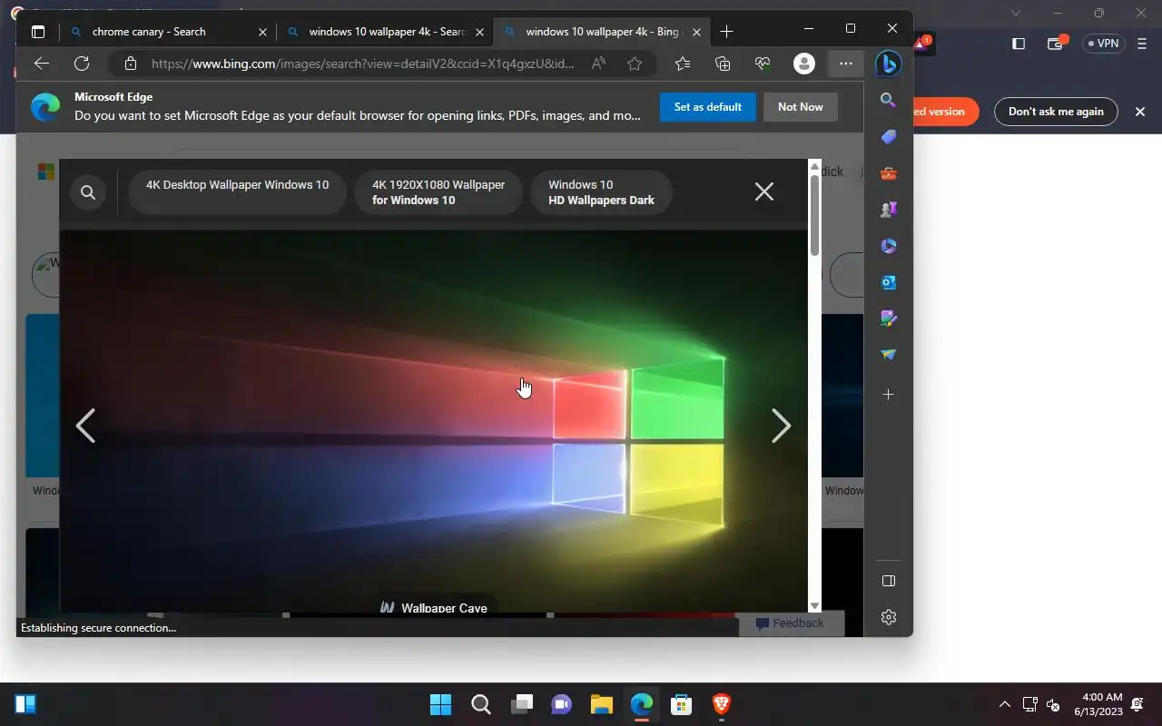The image size is (1162, 726).
Task: Toggle the Edge sidebar visibility button
Action: coord(888,581)
